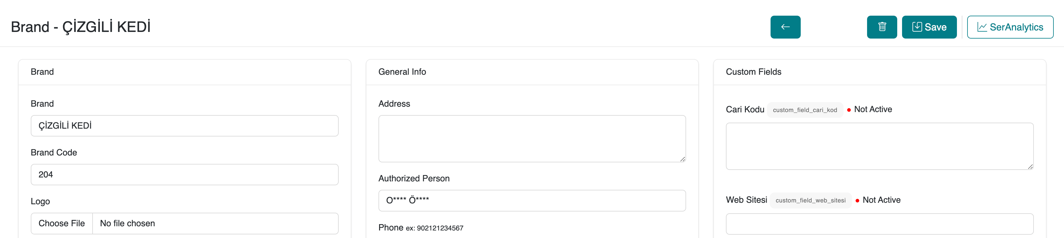Click the Address textarea resize handle
1064x238 pixels.
pos(682,159)
